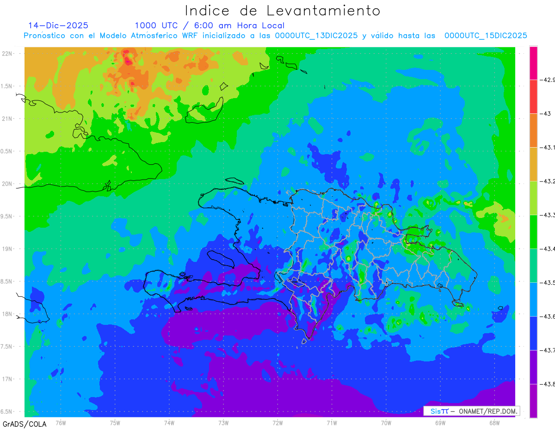Click the '74W' longitude axis label
Viewport: 555px width, 429px height.
169,423
